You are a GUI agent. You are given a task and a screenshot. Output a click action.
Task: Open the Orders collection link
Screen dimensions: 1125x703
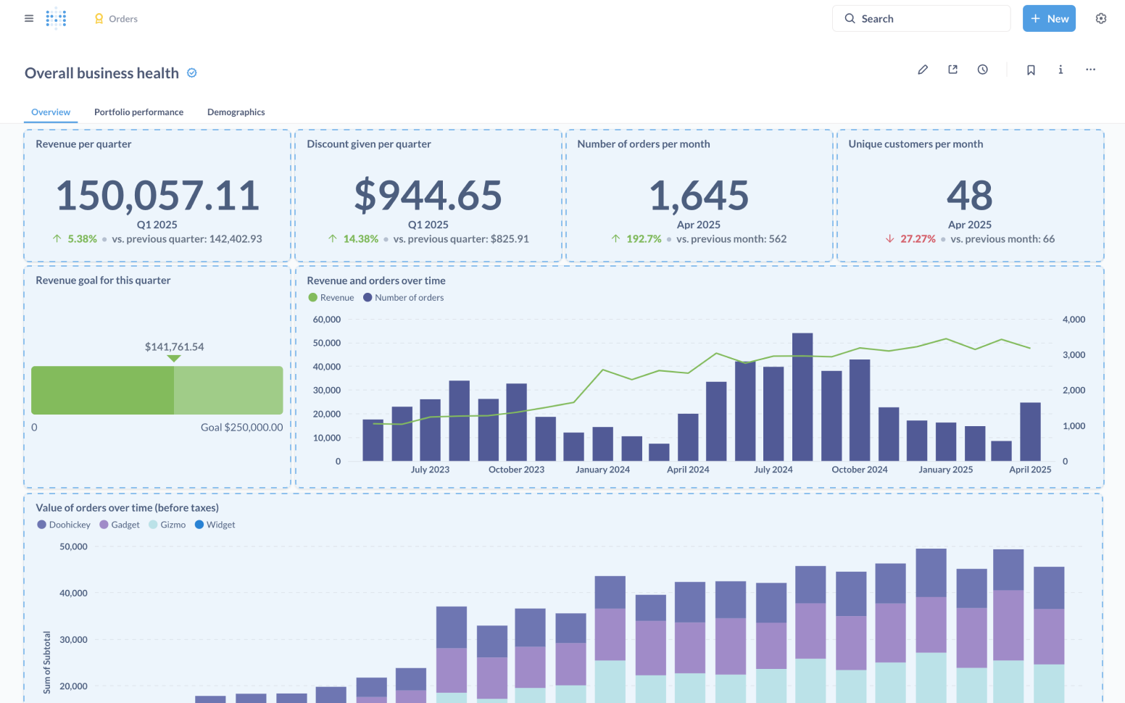click(x=123, y=19)
